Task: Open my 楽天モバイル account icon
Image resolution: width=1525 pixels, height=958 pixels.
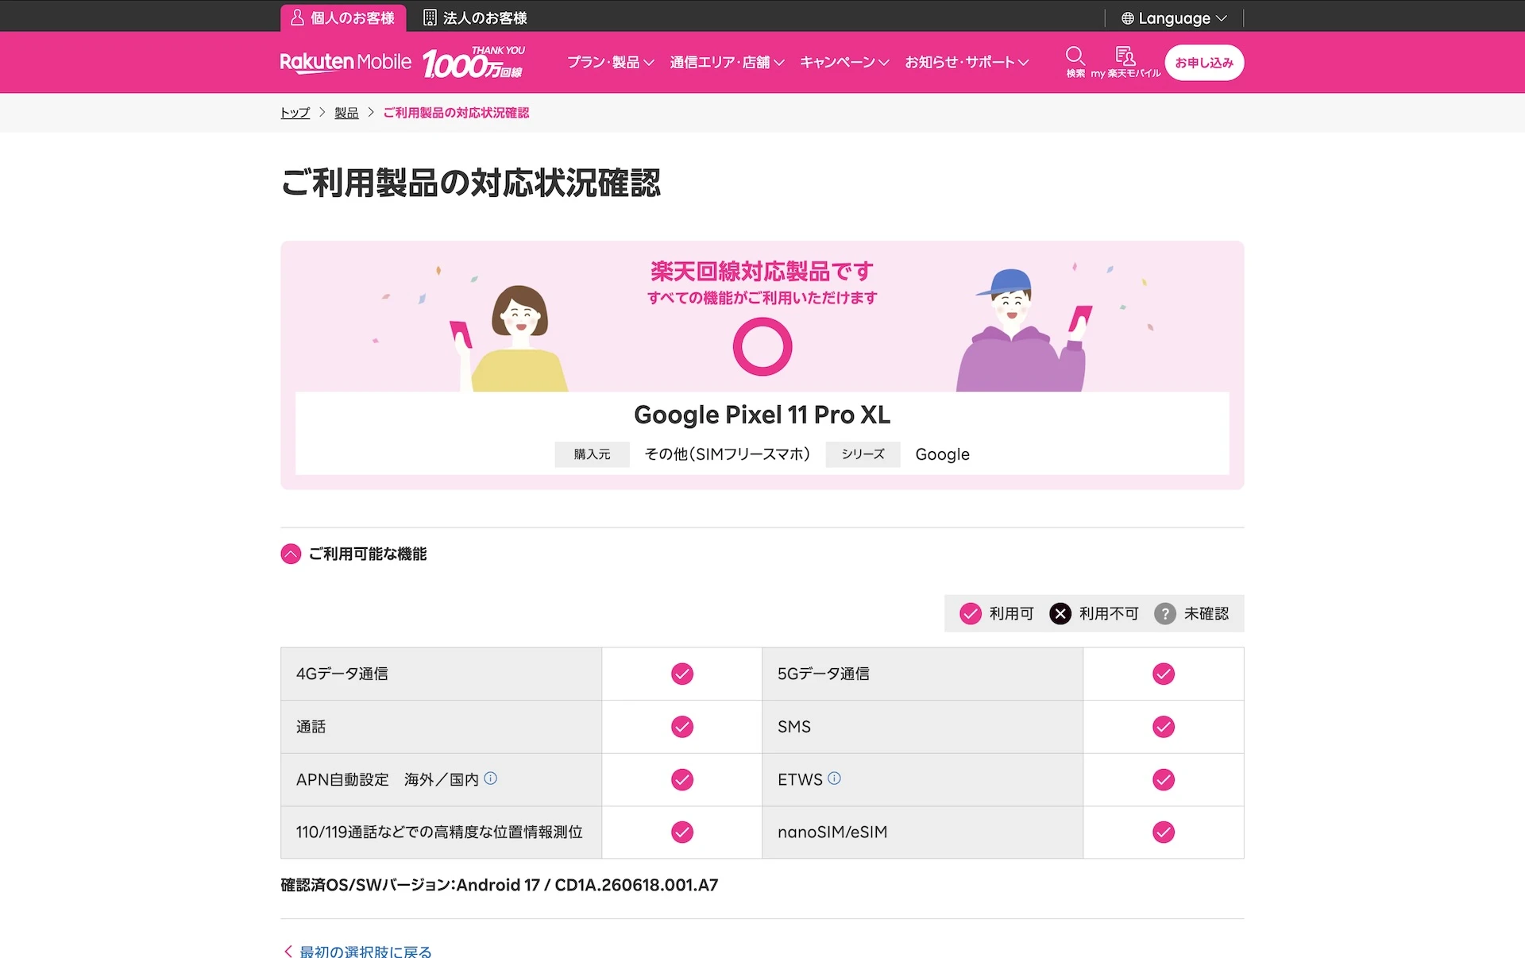Action: tap(1125, 62)
